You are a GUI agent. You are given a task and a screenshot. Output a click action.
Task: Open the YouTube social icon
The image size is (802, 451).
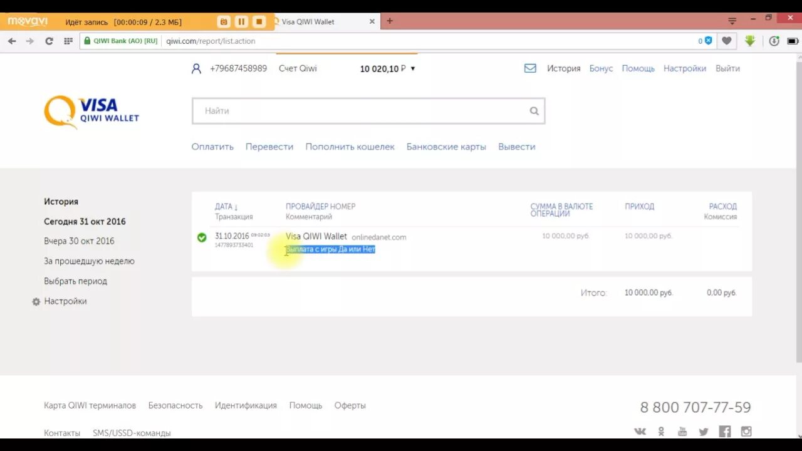682,431
